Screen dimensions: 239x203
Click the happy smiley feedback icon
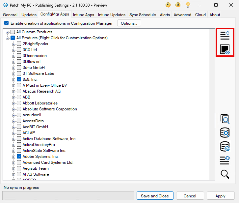168,5
